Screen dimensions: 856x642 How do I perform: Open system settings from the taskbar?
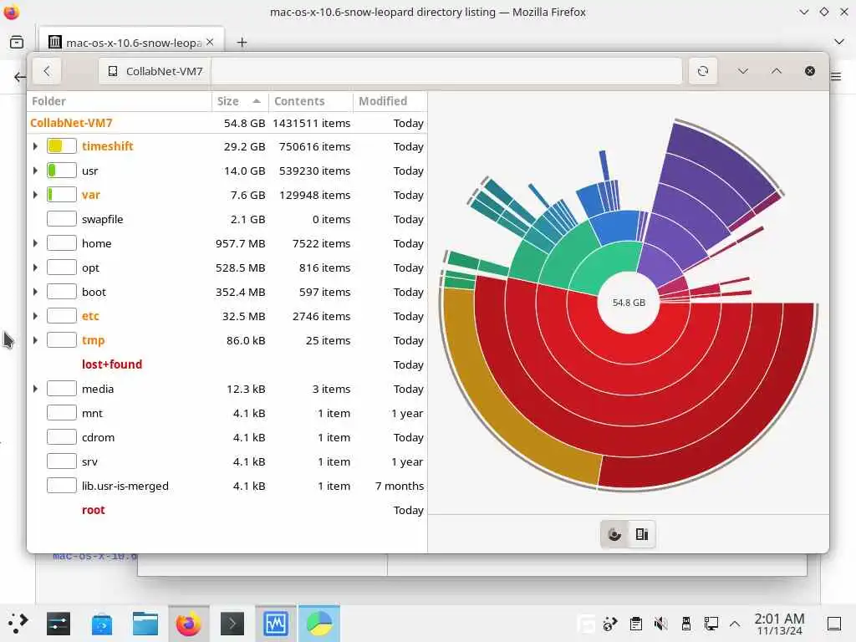click(x=58, y=624)
